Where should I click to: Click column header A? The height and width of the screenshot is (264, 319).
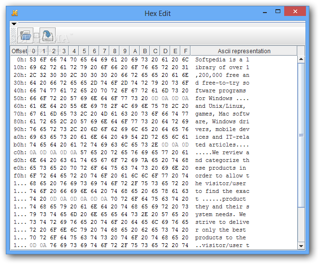[x=135, y=51]
